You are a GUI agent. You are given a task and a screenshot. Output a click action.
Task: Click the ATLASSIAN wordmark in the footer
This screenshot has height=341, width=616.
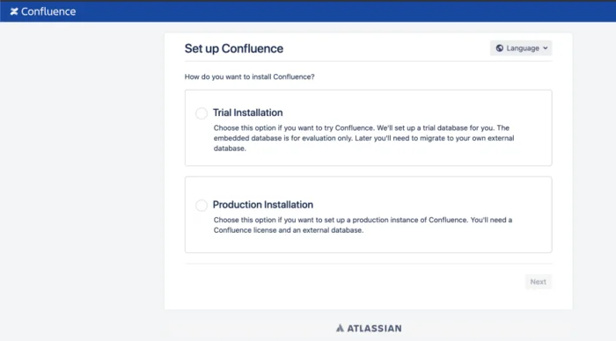click(374, 329)
